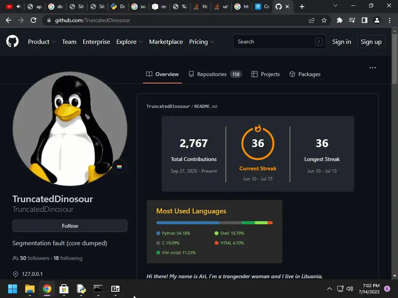Open the 18 following link
Viewport: 398px width, 298px height.
click(68, 258)
